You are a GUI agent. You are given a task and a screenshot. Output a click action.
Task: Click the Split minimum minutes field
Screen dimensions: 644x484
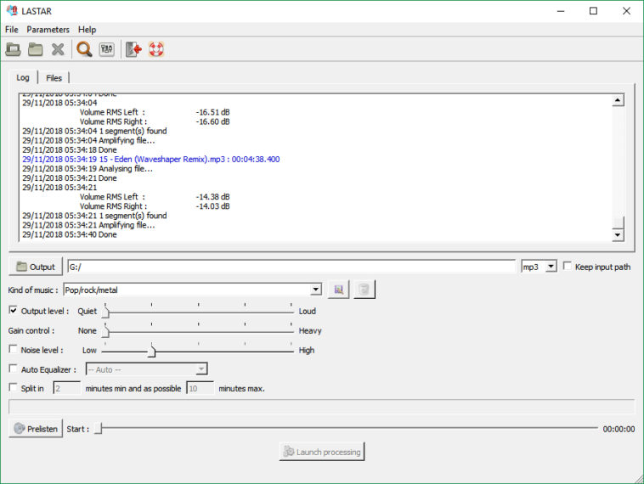(66, 388)
